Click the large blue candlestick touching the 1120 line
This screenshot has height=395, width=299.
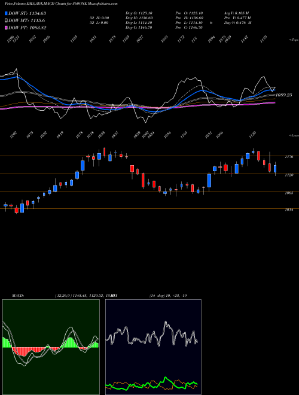click(x=209, y=181)
